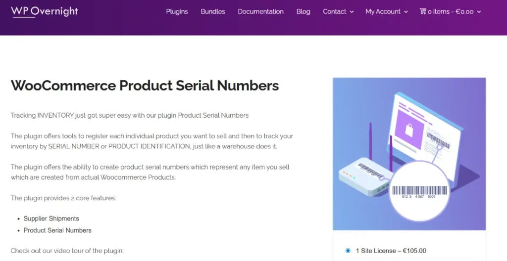507x261 pixels.
Task: Open the cart dropdown chevron
Action: point(479,12)
